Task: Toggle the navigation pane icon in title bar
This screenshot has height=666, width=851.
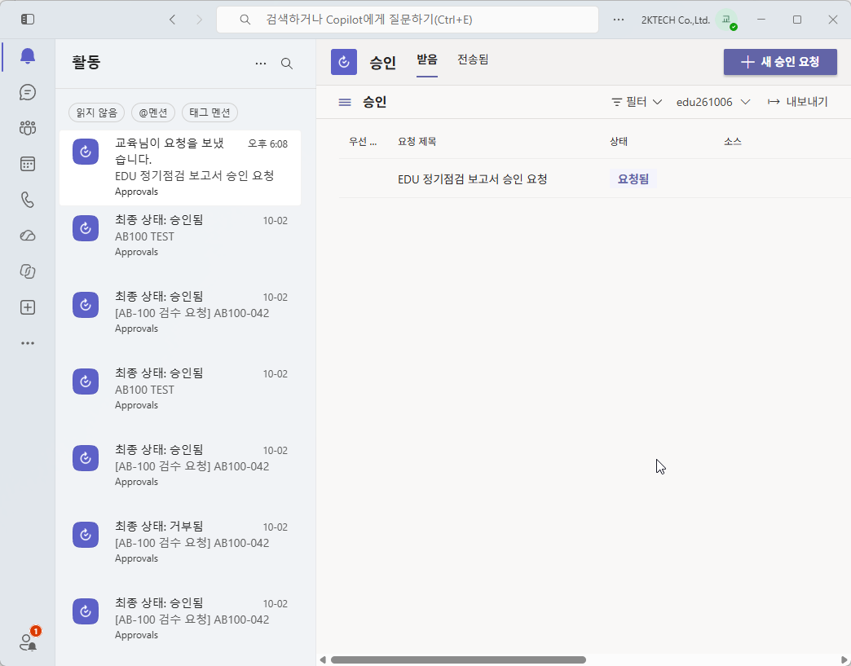Action: click(28, 20)
